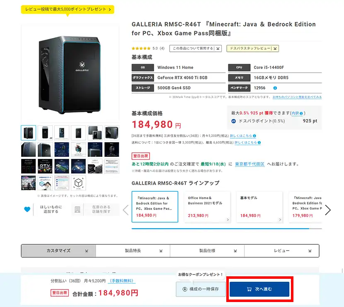Click the store building icon
Screen dimensions: 344x307
pyautogui.click(x=78, y=210)
